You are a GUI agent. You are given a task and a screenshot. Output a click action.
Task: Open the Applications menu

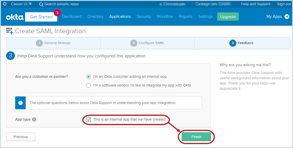tap(120, 16)
